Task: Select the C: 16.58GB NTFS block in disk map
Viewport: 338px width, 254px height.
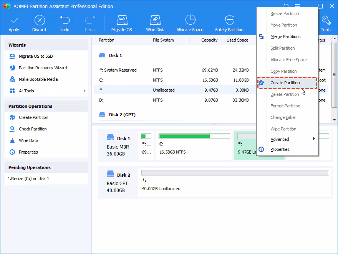Action: 194,145
